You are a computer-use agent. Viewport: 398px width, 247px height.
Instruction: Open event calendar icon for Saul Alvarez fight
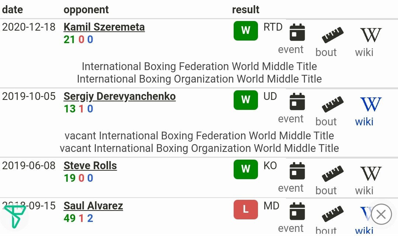coord(297,211)
